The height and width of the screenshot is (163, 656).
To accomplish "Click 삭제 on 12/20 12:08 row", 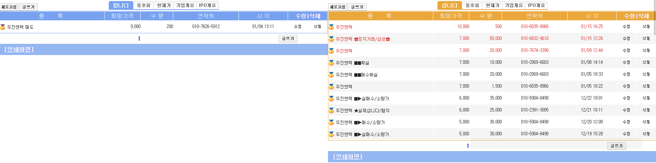I will tap(646, 122).
